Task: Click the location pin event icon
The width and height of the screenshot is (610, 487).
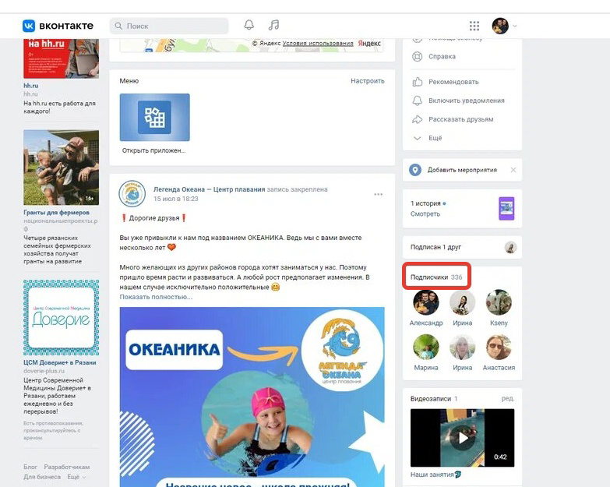Action: click(x=415, y=170)
